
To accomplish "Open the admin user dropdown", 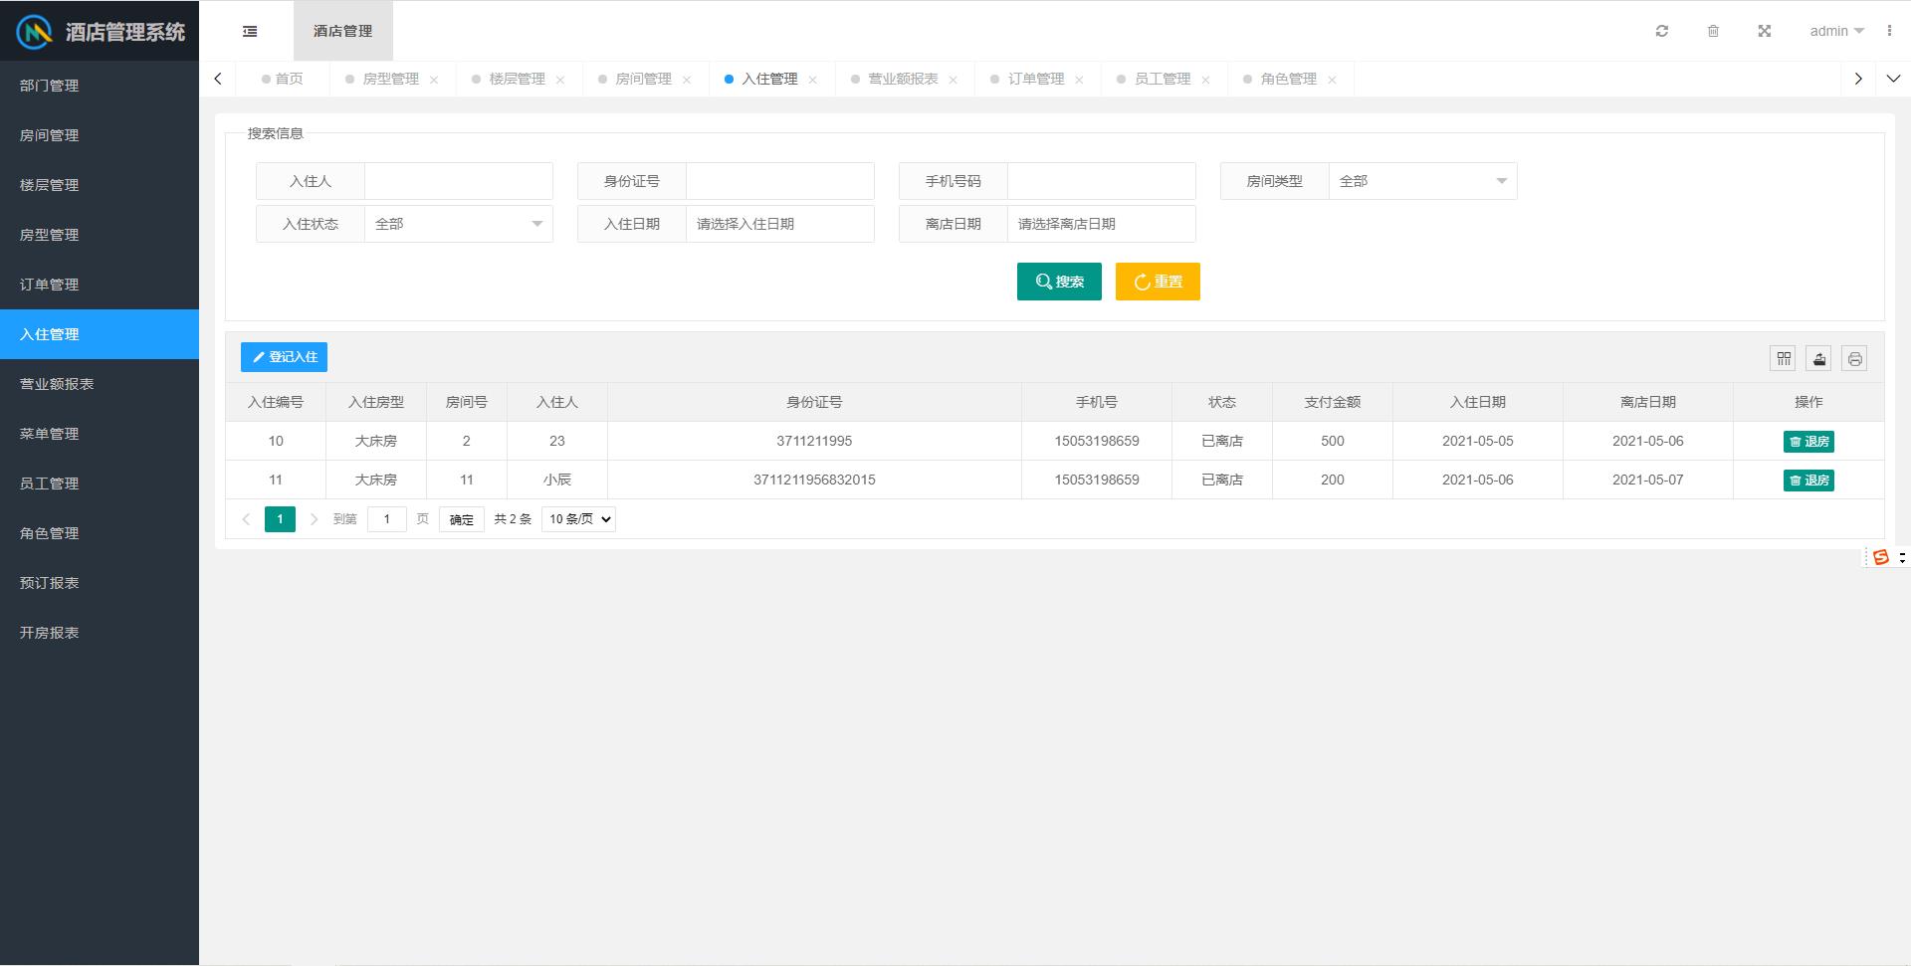I will [1836, 31].
